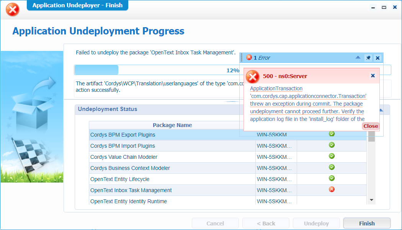Pin the error notification panel

[x=368, y=58]
